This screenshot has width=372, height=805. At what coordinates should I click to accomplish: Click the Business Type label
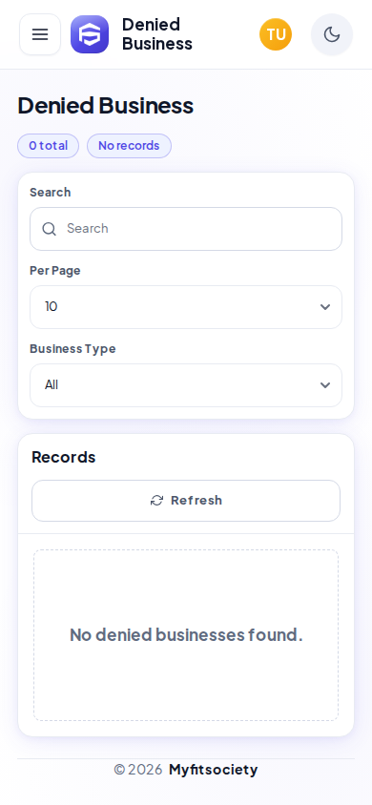click(72, 349)
